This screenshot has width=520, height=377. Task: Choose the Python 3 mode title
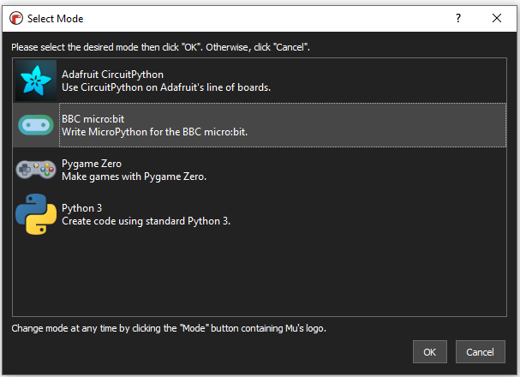click(81, 208)
